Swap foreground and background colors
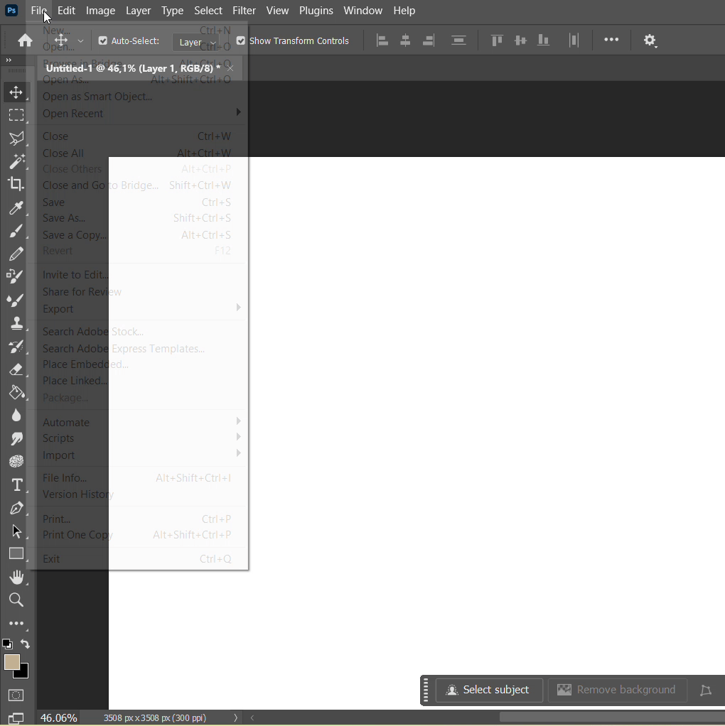 [x=25, y=644]
